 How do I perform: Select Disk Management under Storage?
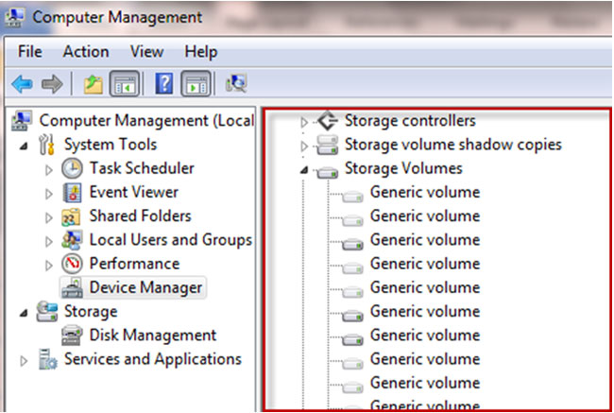pos(152,336)
